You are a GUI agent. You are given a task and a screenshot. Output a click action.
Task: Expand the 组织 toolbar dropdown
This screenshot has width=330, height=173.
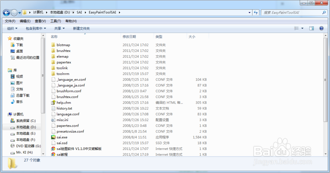pos(12,28)
